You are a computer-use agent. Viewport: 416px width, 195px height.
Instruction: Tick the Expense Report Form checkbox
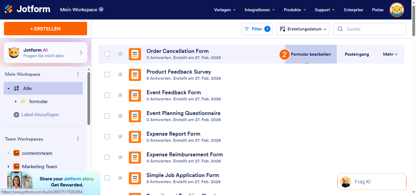click(107, 137)
